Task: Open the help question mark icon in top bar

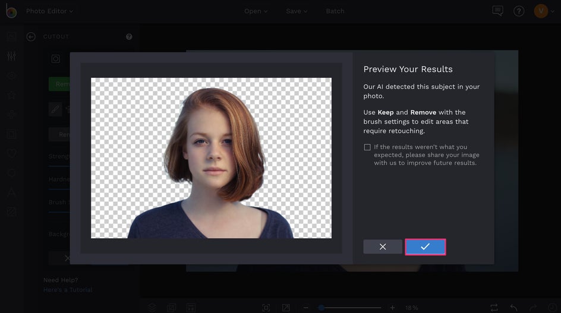Action: [519, 11]
